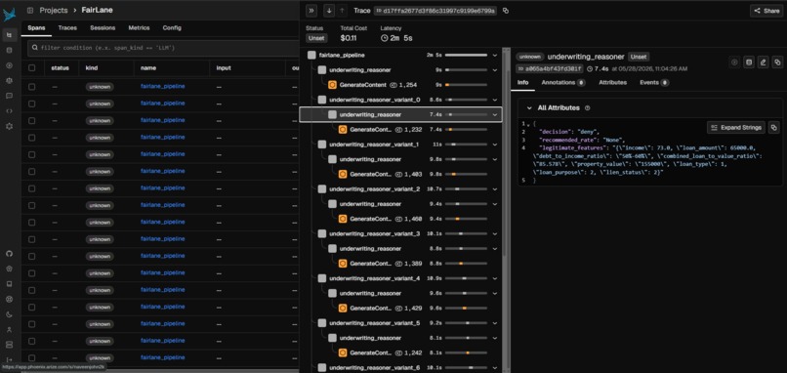Open the user profile sidebar icon
Image resolution: width=787 pixels, height=373 pixels.
(9, 330)
